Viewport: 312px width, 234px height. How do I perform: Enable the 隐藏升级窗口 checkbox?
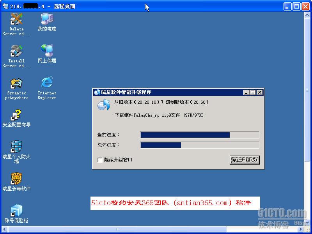pyautogui.click(x=100, y=160)
